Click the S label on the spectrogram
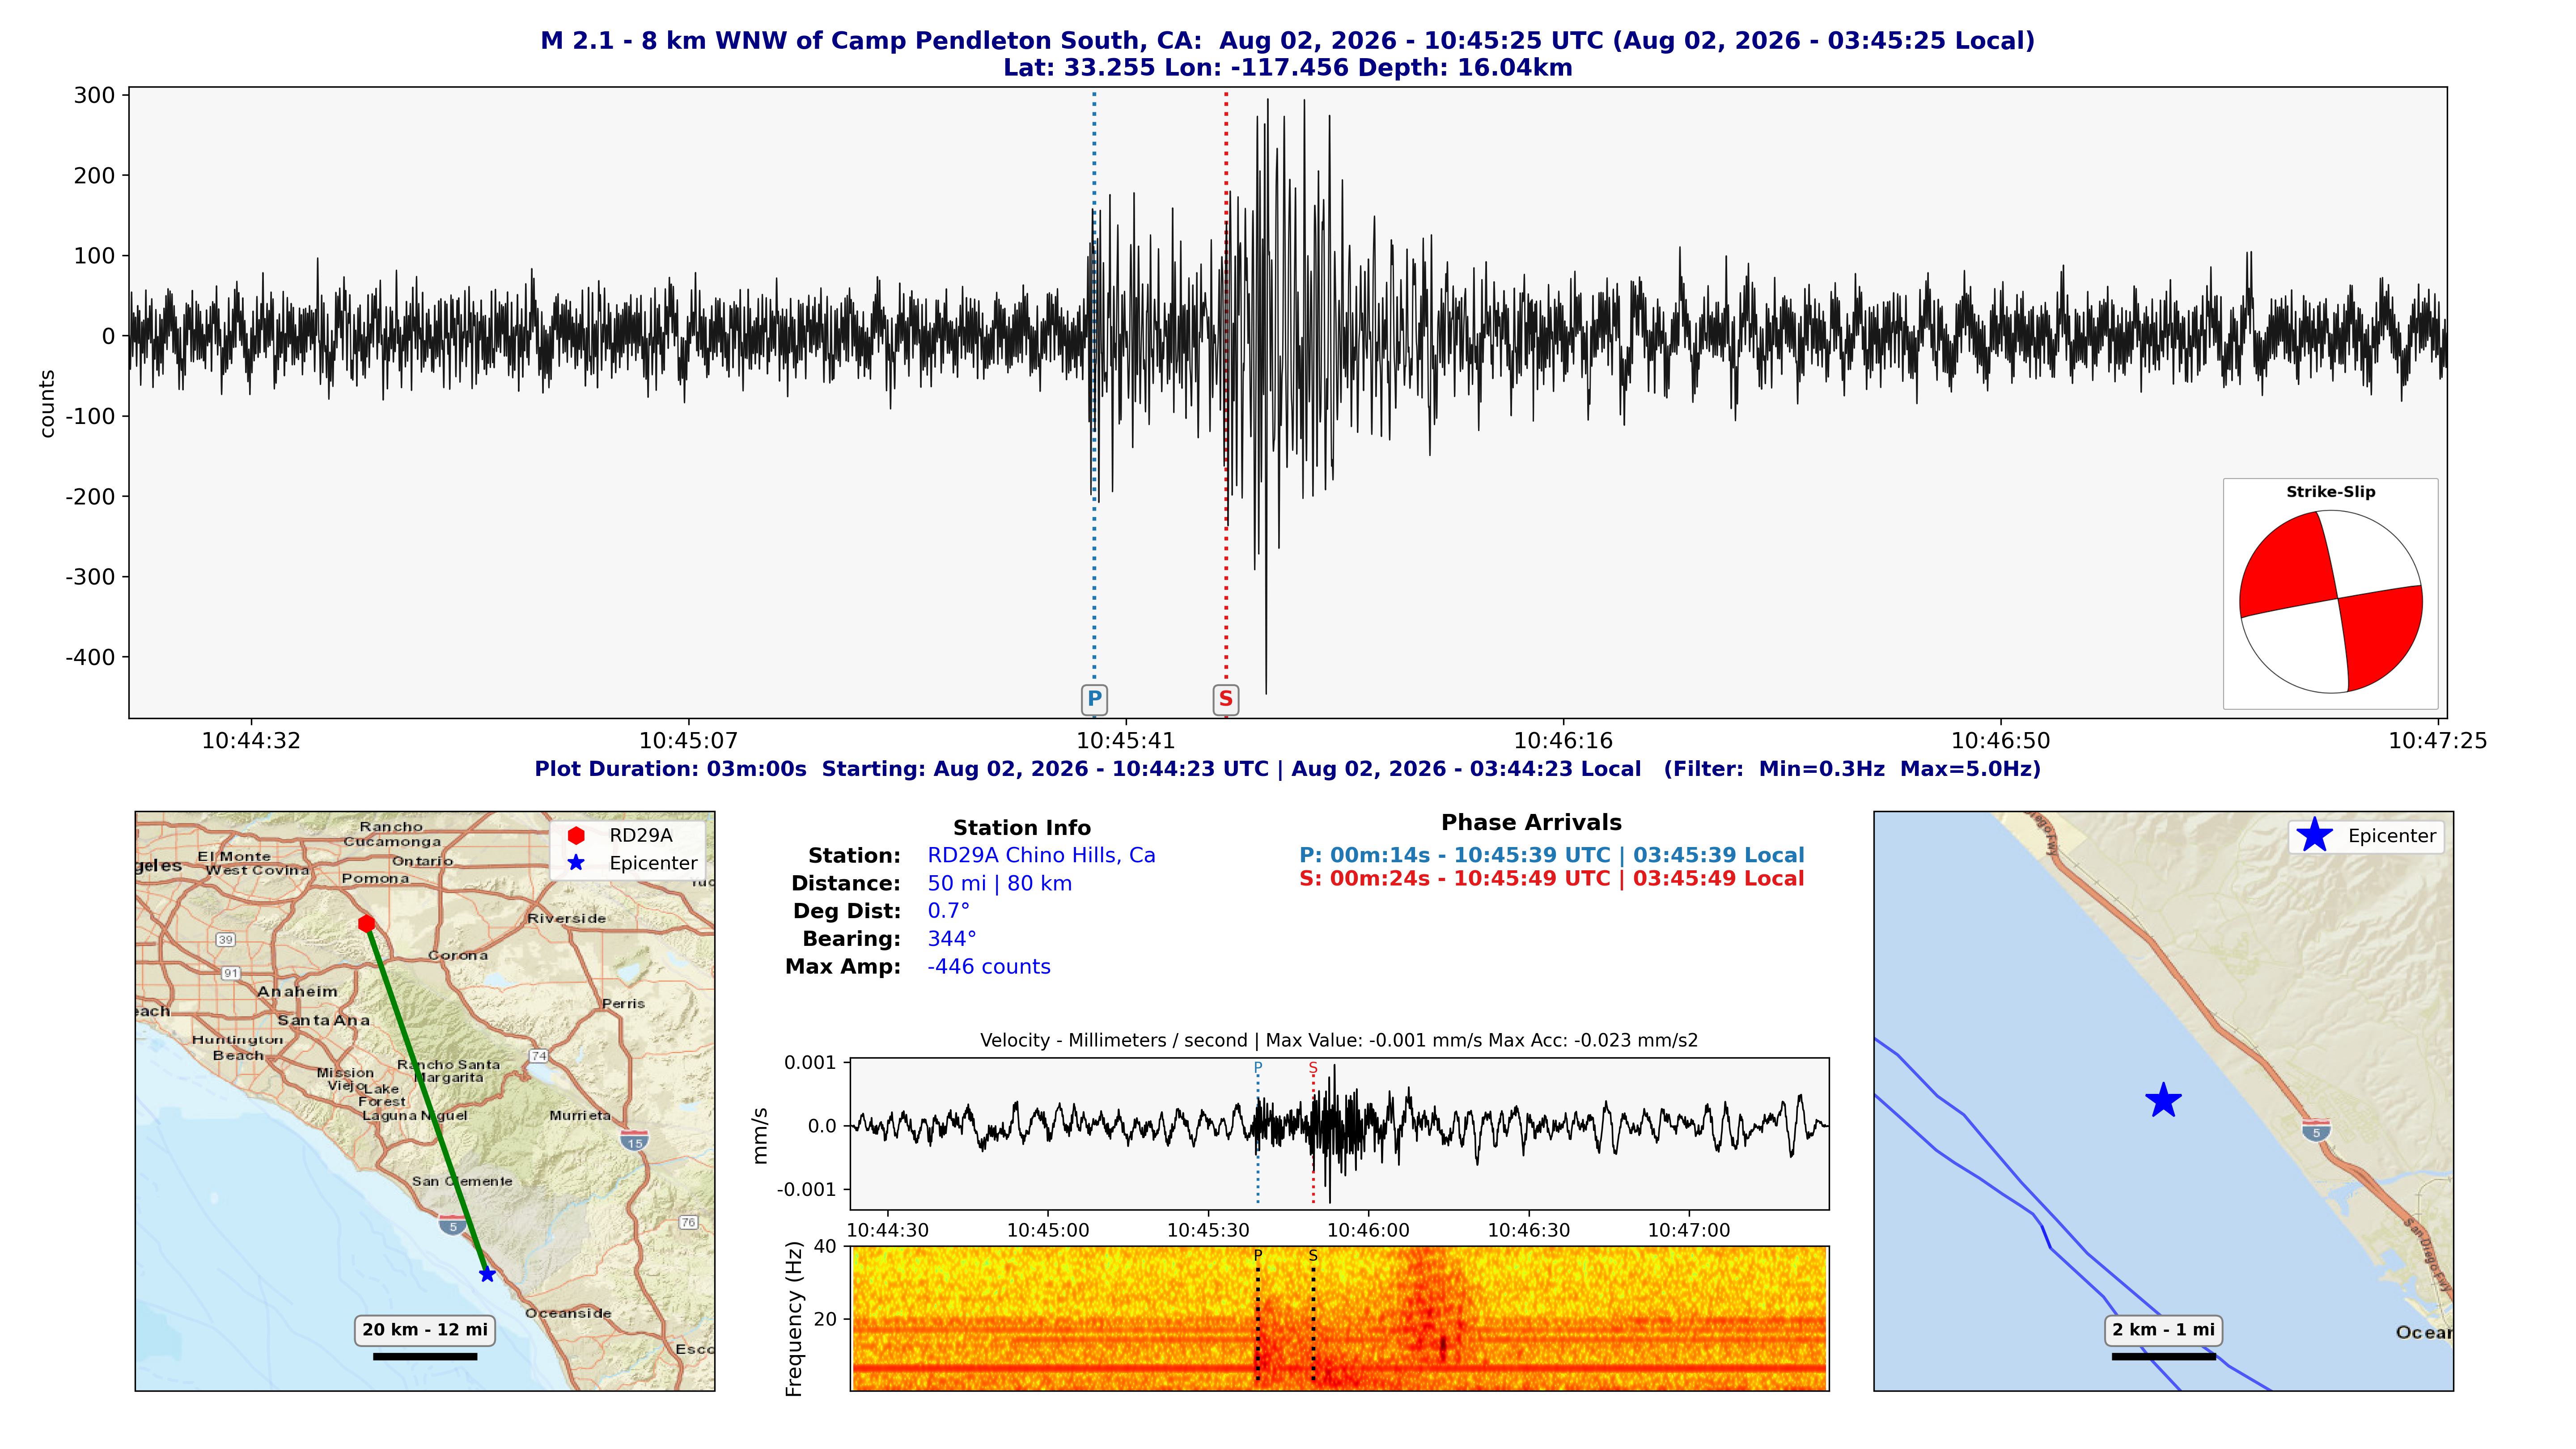Image resolution: width=2576 pixels, height=1449 pixels. (1313, 1255)
